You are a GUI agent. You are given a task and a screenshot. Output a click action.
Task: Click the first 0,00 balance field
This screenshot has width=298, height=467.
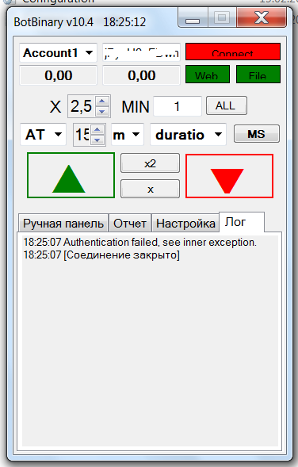pos(59,75)
